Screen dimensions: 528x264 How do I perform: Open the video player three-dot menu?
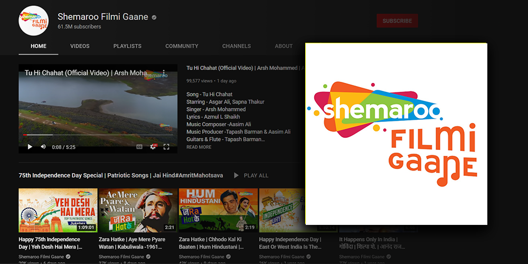164,73
